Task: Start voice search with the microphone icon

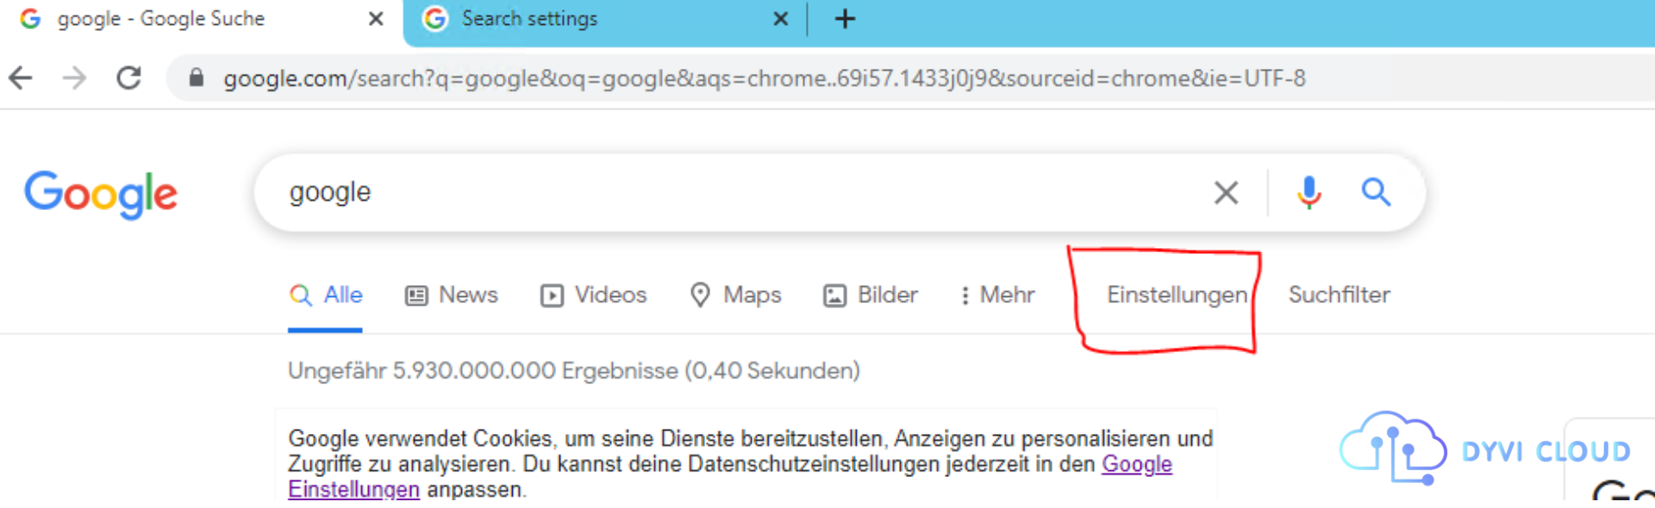Action: tap(1308, 192)
